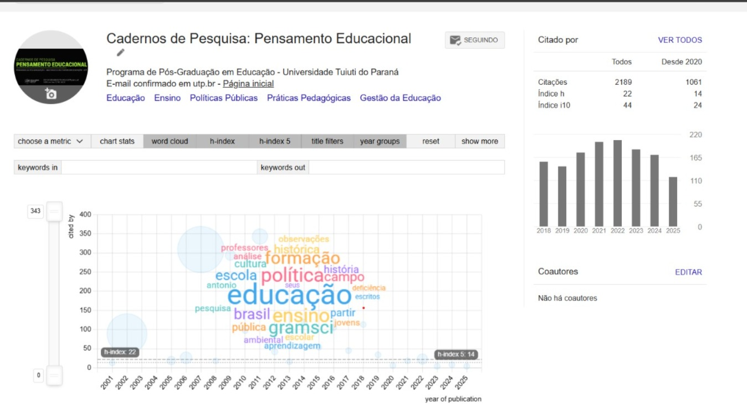747x417 pixels.
Task: Click the lower slider handle next to 0
Action: [x=54, y=375]
